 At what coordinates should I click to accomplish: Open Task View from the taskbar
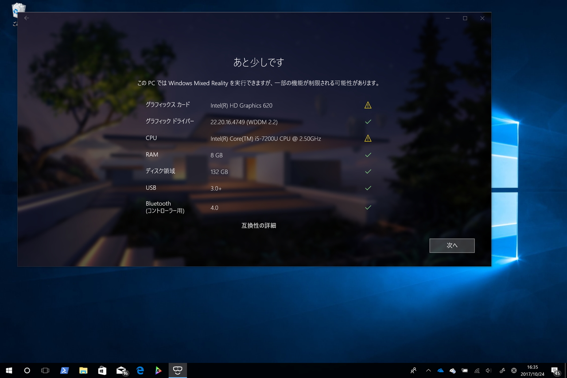[46, 370]
